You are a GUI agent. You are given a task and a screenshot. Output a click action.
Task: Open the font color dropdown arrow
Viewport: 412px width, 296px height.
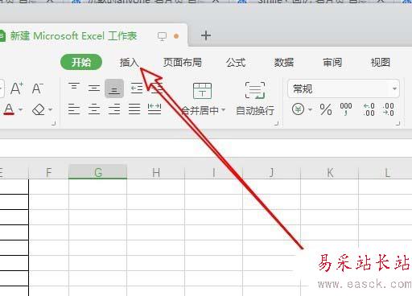pyautogui.click(x=20, y=109)
